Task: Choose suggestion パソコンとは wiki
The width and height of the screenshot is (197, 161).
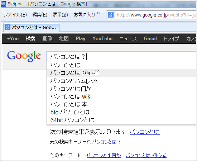Action: point(121,96)
